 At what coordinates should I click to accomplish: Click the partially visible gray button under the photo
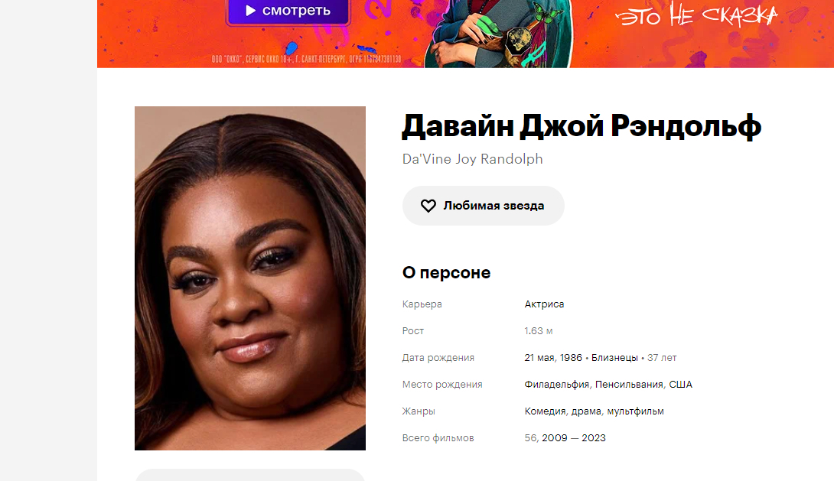click(x=250, y=475)
